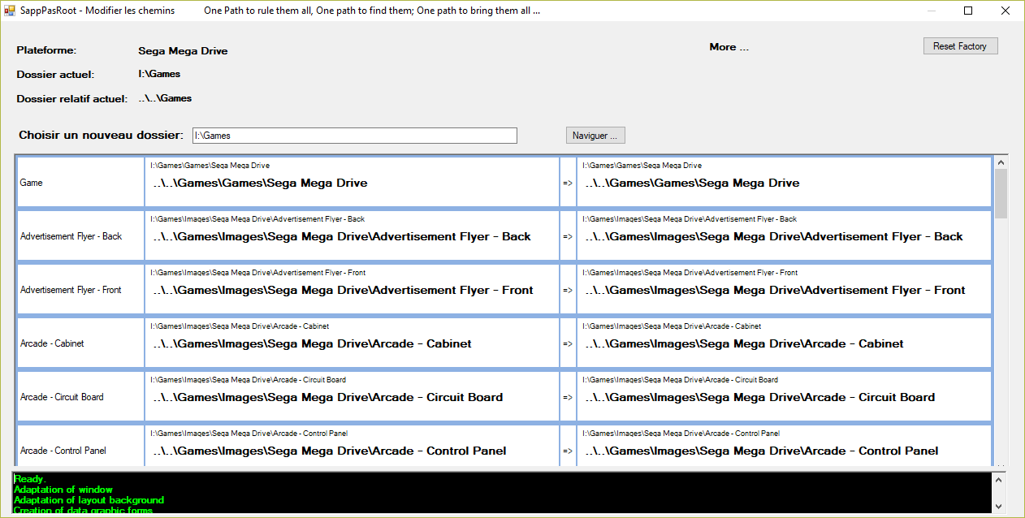Minimize the SappPasRoot window
1025x518 pixels.
(931, 11)
